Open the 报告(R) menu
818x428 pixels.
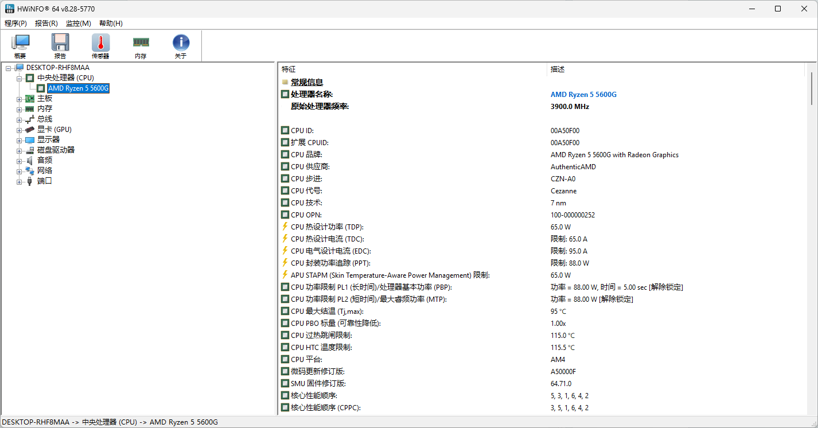(46, 24)
